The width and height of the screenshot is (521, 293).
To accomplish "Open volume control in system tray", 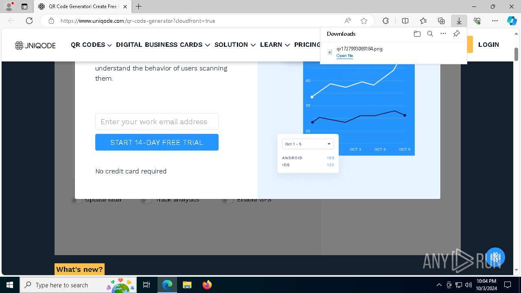I will 468,285.
